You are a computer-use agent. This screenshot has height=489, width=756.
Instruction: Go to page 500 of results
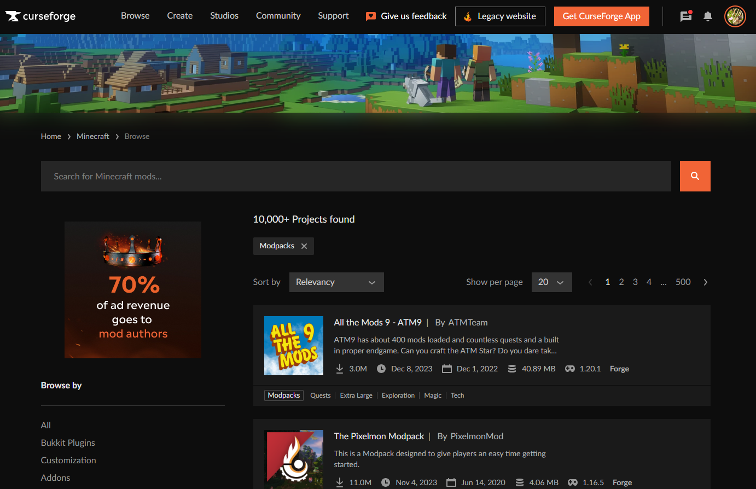(683, 282)
